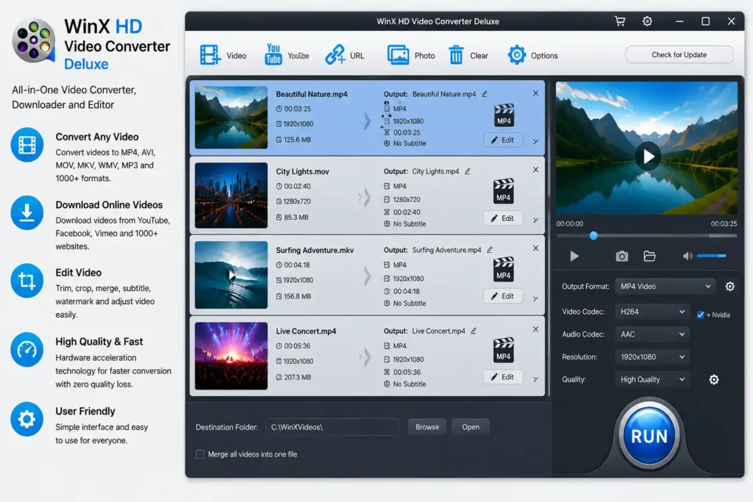The height and width of the screenshot is (502, 753).
Task: Expand details chevron for Live Concert row
Action: pos(535,379)
